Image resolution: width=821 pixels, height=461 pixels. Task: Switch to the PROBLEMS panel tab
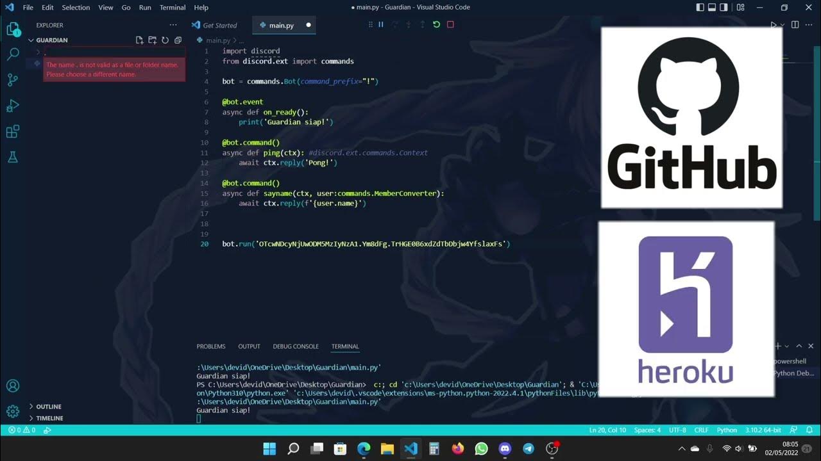211,346
